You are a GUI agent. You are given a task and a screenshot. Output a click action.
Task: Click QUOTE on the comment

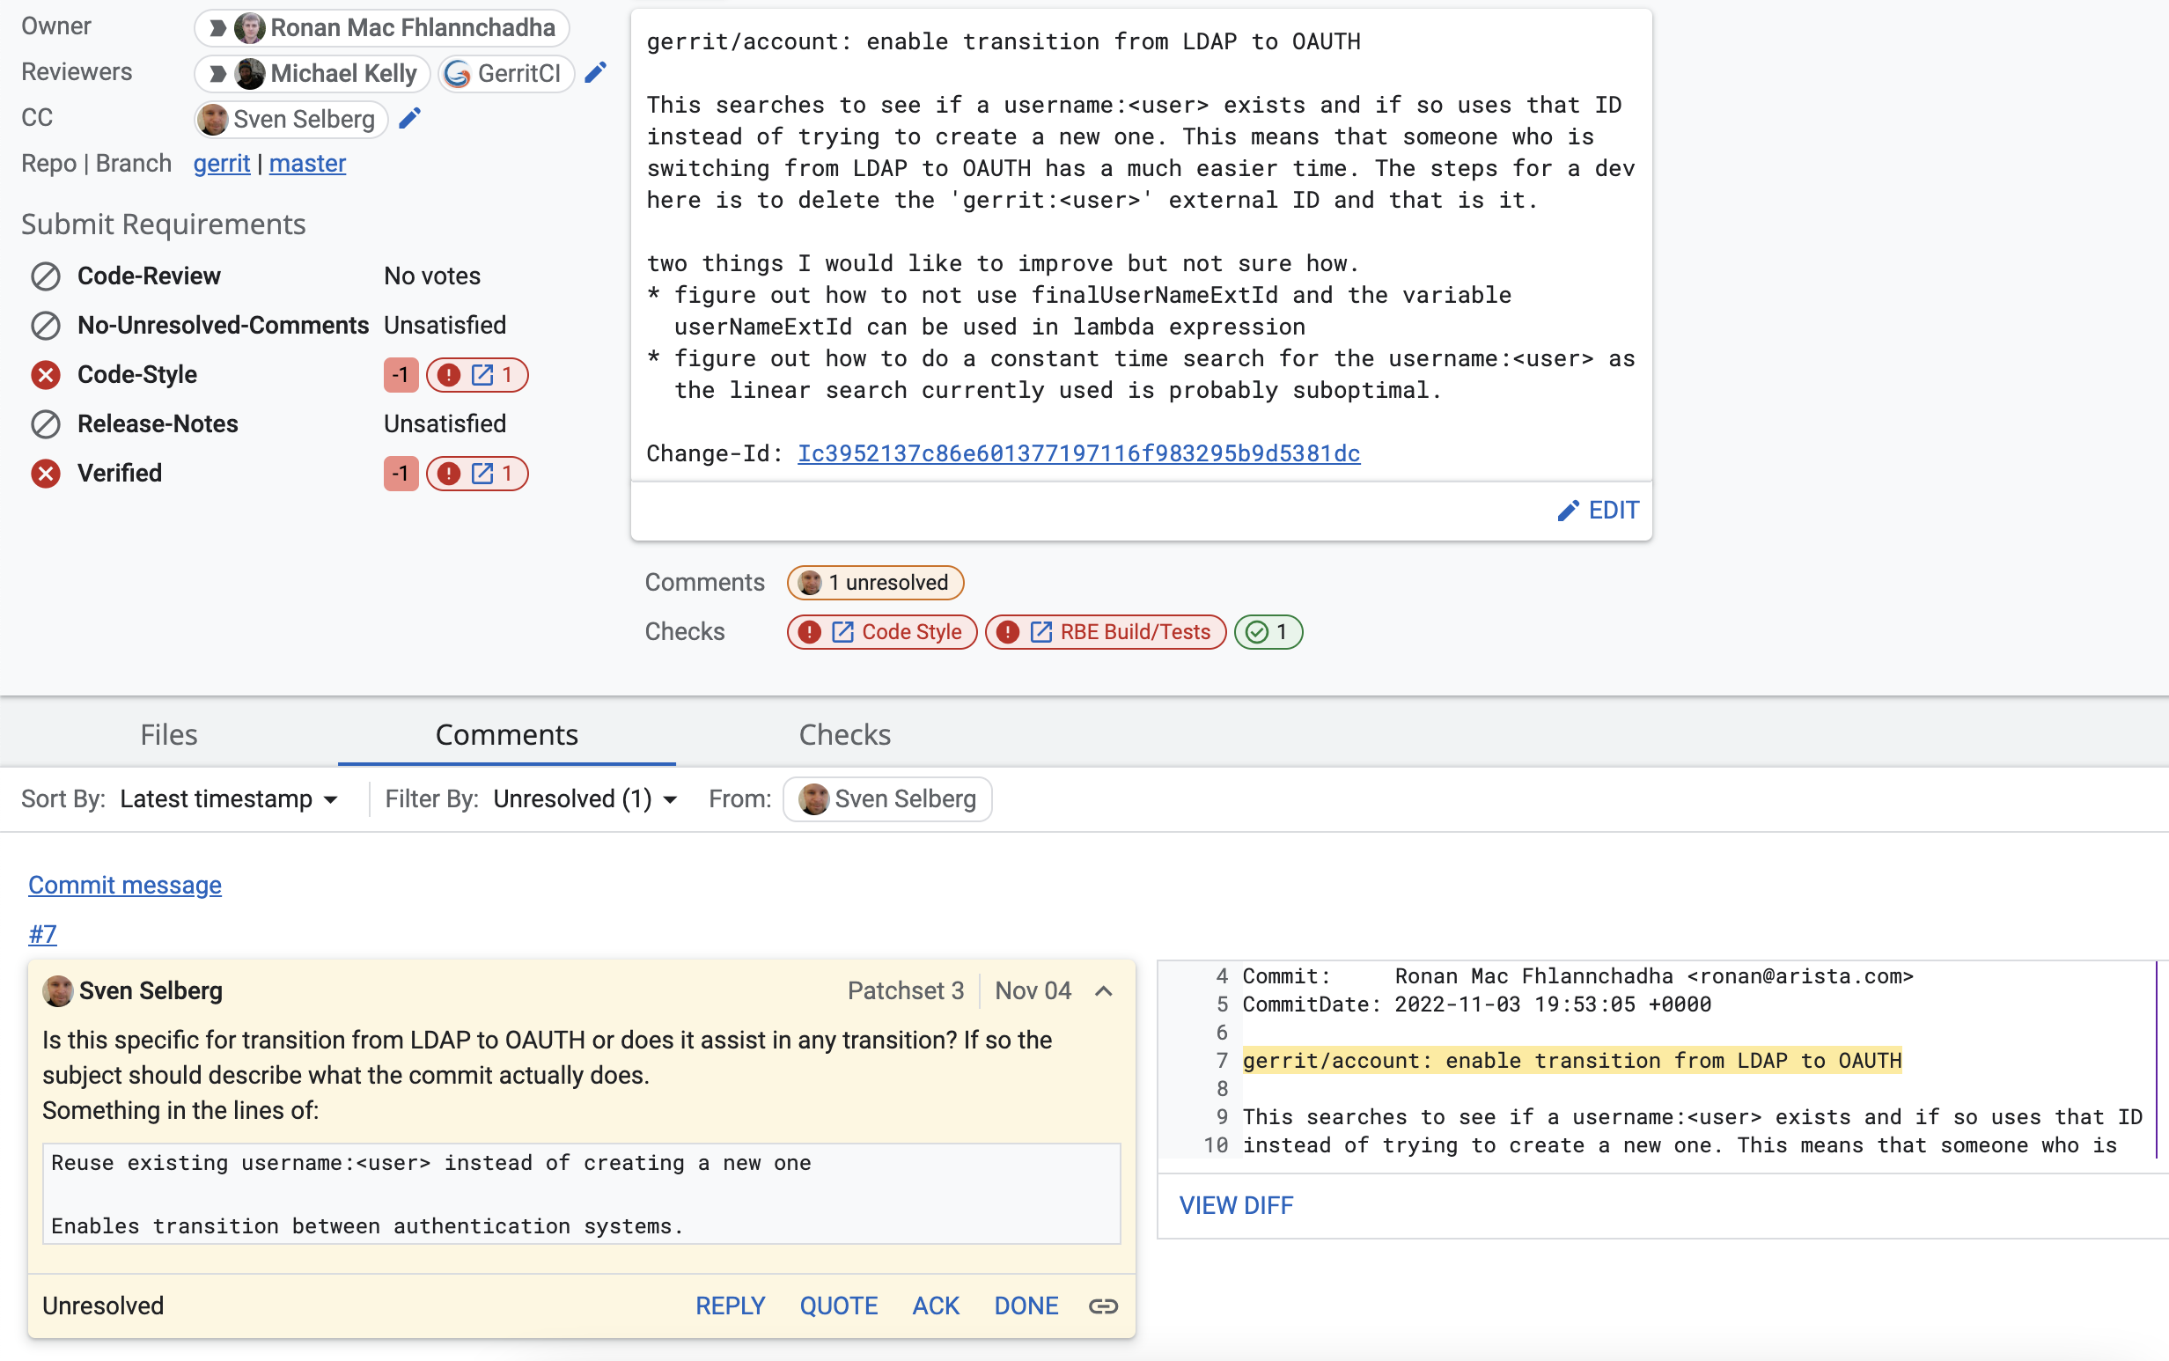click(x=838, y=1306)
